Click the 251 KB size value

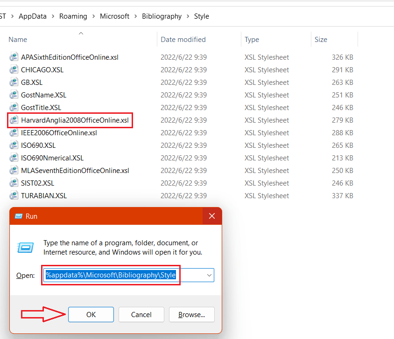tap(343, 95)
